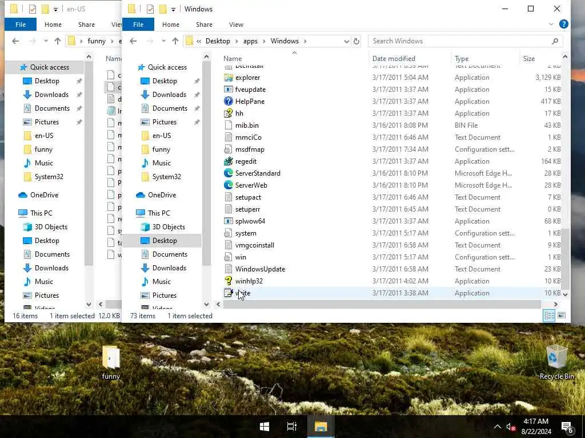Screen dimensions: 585x438
Task: Sort files by Type column header
Action: [462, 59]
